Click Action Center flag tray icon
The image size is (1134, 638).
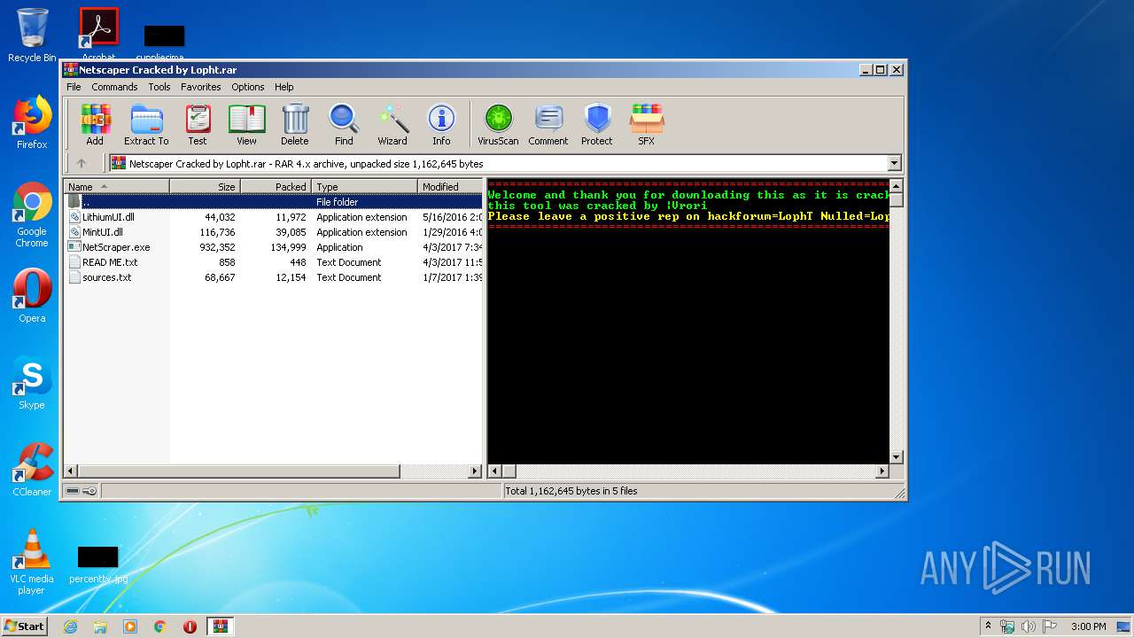[x=1050, y=626]
